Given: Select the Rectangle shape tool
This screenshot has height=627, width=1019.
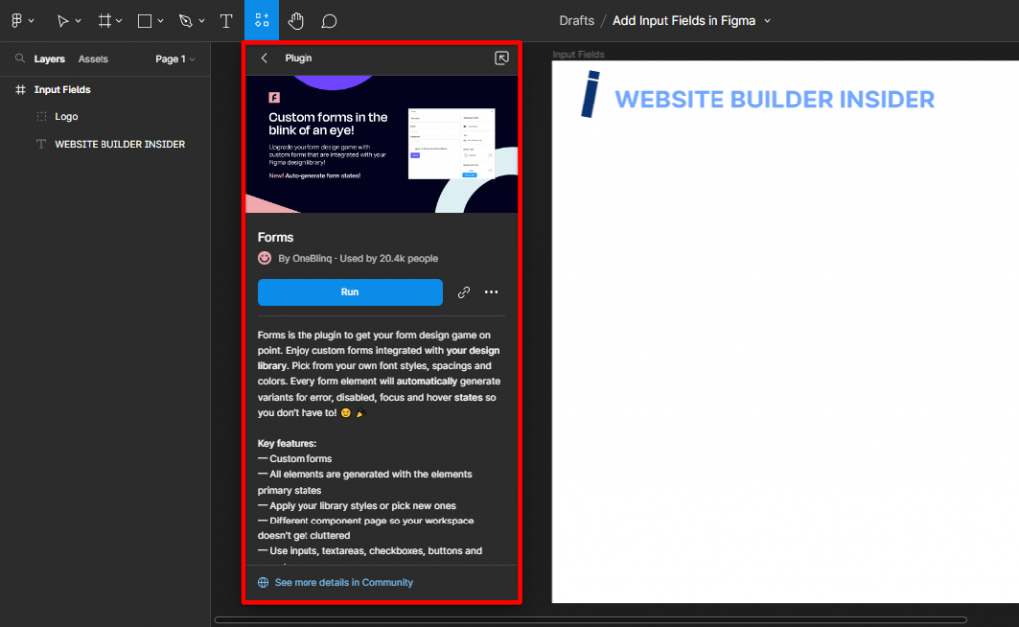Looking at the screenshot, I should tap(145, 20).
